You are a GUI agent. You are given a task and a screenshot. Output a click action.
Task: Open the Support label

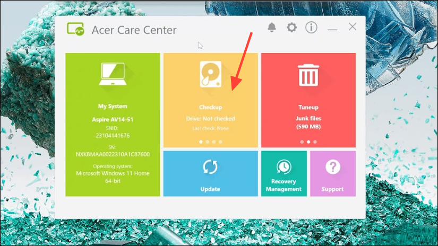point(332,189)
